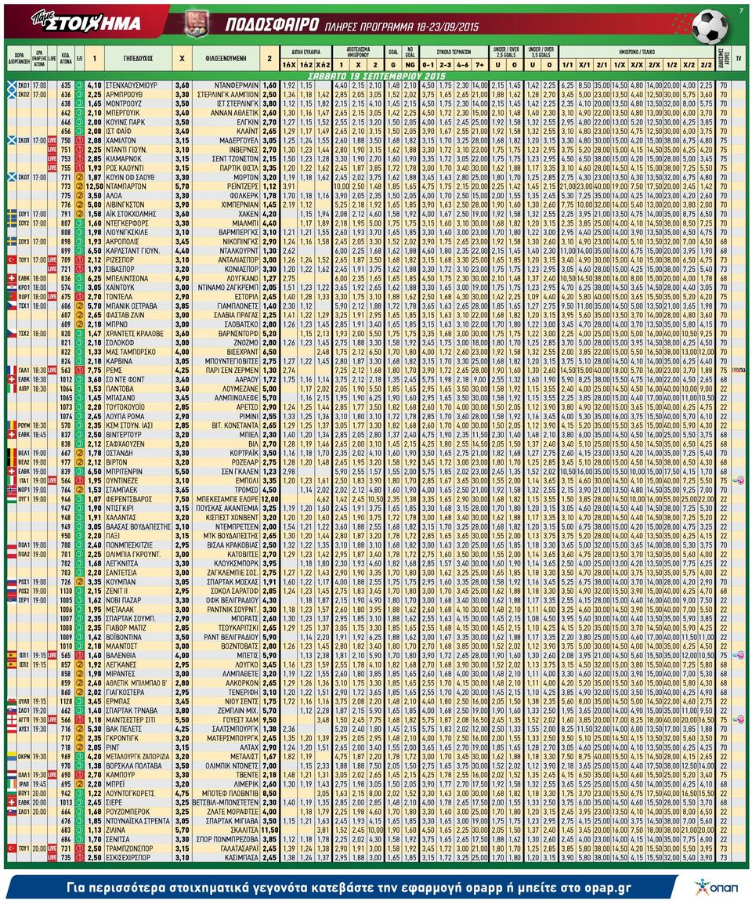Click the LIVE badge in the Ρεμς row
Screen dimensions: 752x901
52,370
